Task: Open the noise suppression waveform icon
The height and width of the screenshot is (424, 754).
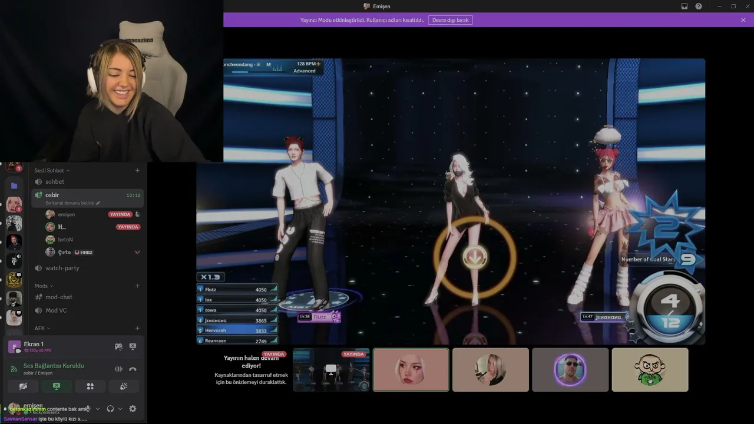Action: (118, 369)
